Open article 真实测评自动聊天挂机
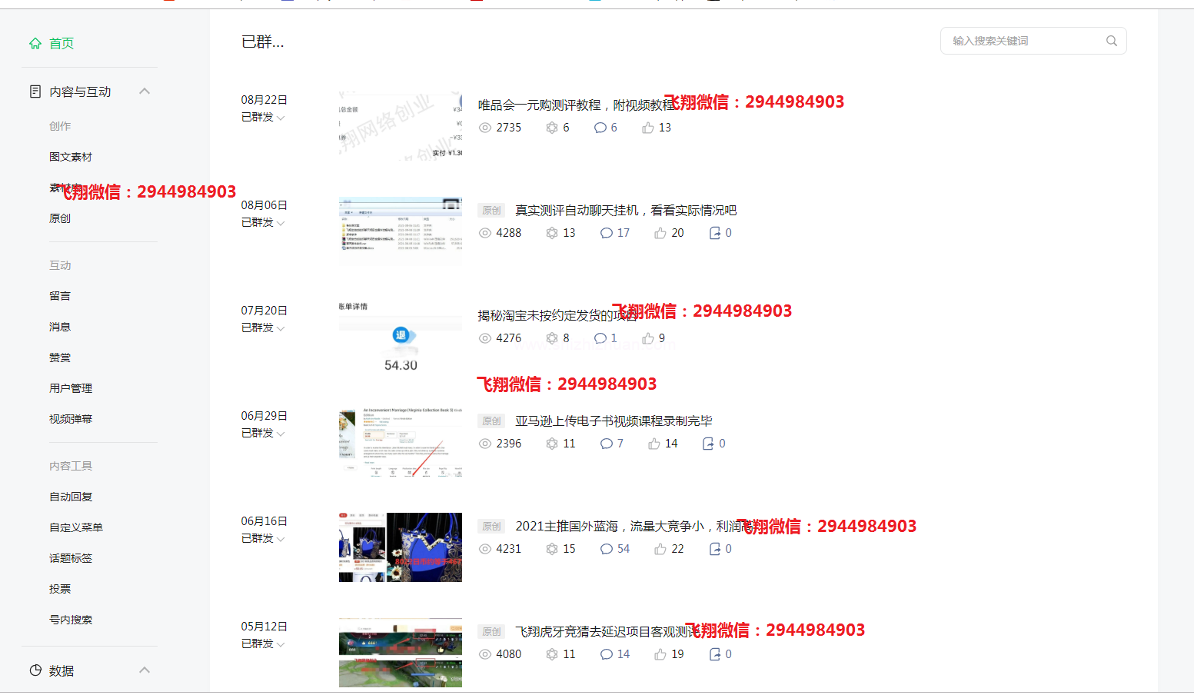Viewport: 1194px width, 695px height. coord(625,211)
